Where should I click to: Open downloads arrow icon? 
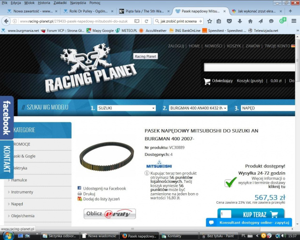[x=240, y=21]
